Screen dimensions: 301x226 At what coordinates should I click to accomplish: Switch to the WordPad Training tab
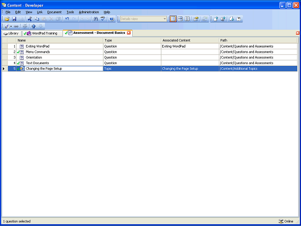click(x=42, y=33)
